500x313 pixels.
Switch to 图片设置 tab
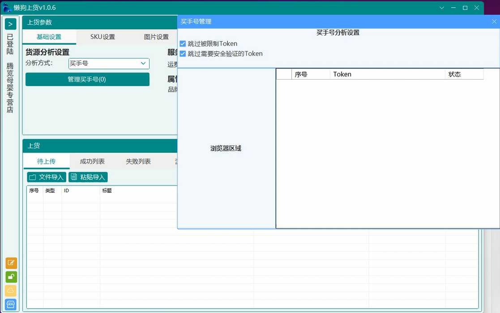coord(156,37)
